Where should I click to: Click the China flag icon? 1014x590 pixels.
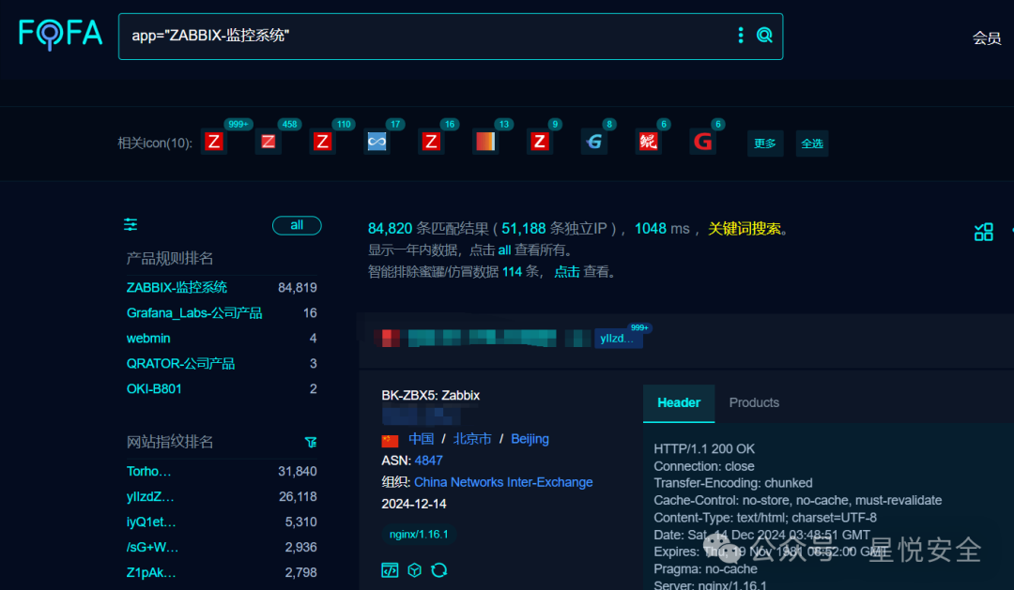390,440
